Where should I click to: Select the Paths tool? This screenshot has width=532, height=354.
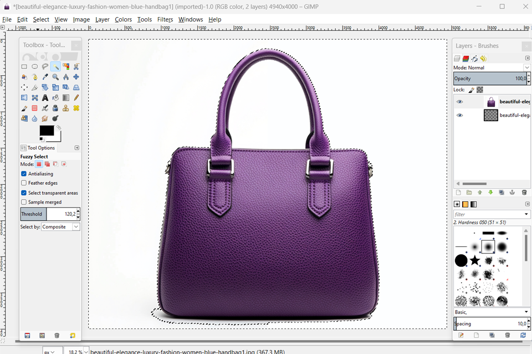34,77
